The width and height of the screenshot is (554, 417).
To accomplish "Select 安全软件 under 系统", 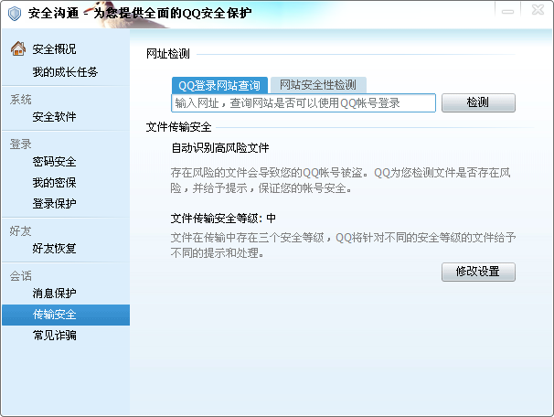I will tap(54, 117).
